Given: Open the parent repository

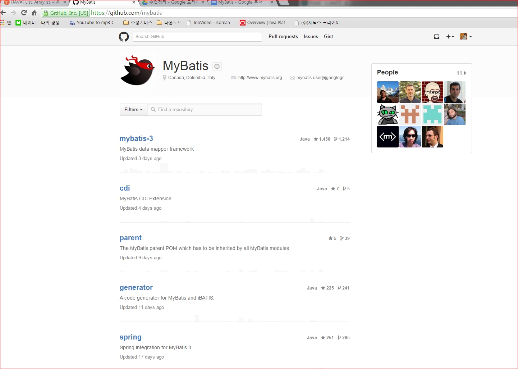Looking at the screenshot, I should (130, 238).
